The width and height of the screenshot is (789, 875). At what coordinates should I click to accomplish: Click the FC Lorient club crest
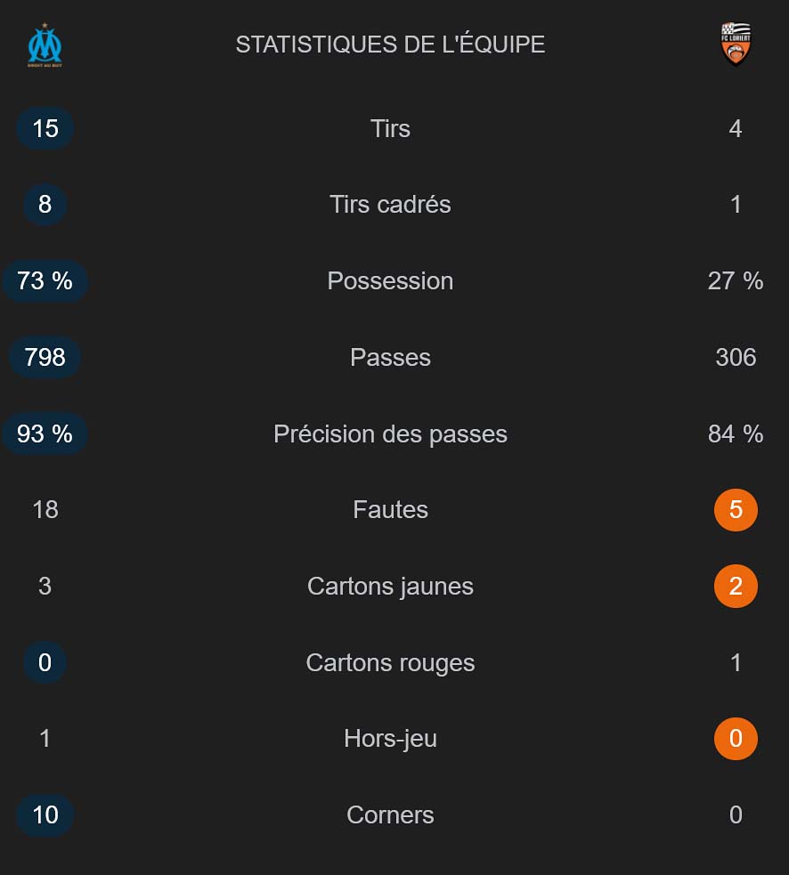click(x=736, y=45)
